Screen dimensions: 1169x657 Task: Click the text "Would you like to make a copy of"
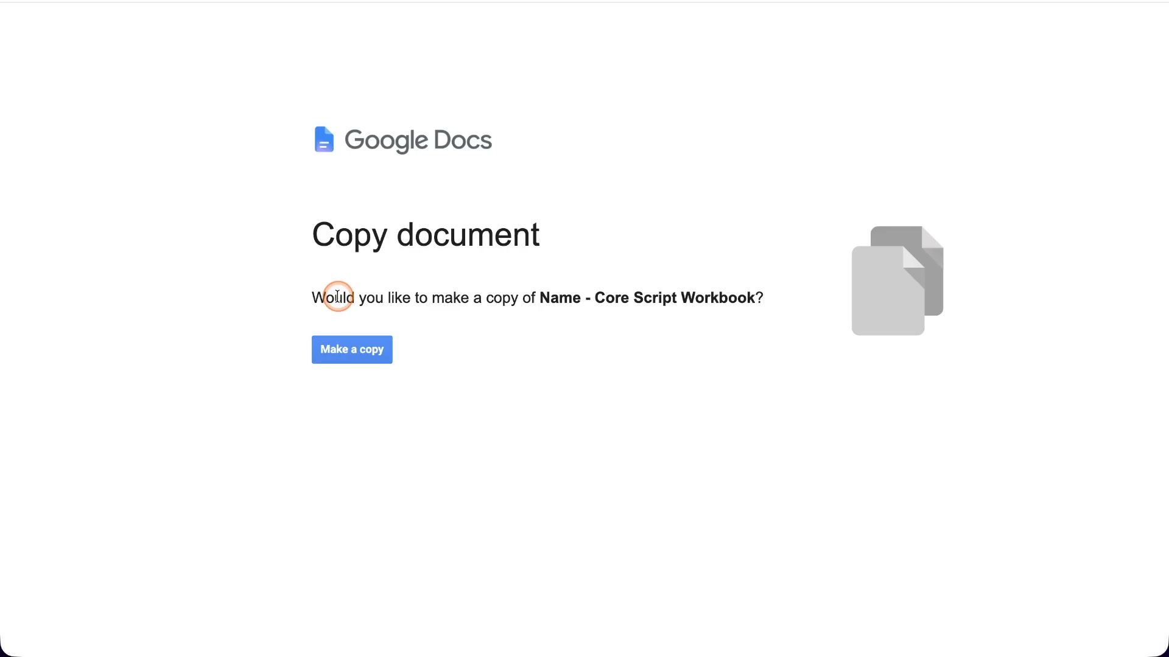423,298
